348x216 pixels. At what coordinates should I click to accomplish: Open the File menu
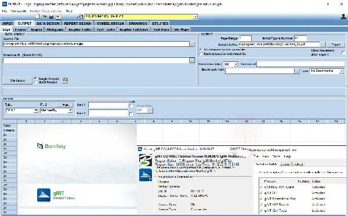click(x=5, y=11)
